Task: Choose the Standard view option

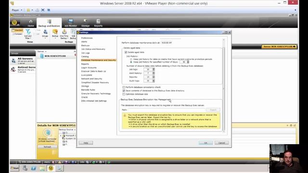Action: click(17, 30)
